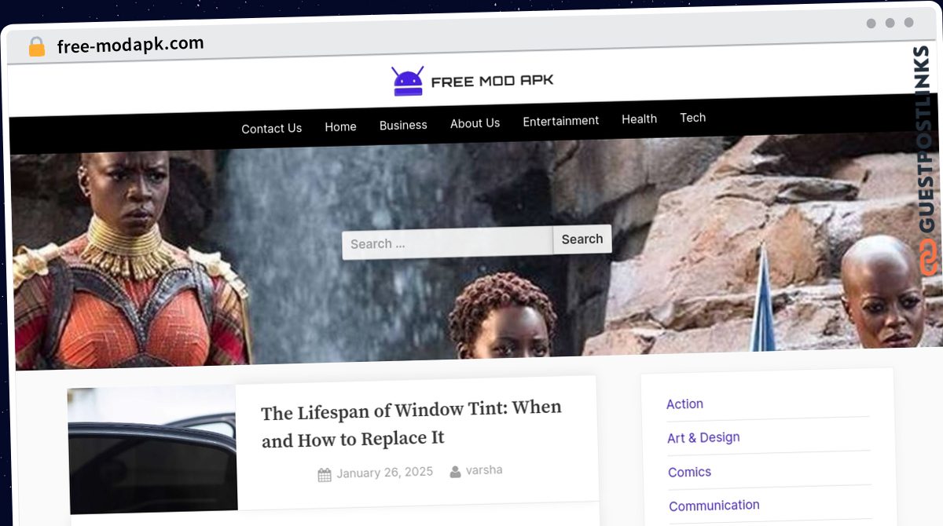Open the Art & Design category link
The height and width of the screenshot is (526, 943).
point(703,437)
